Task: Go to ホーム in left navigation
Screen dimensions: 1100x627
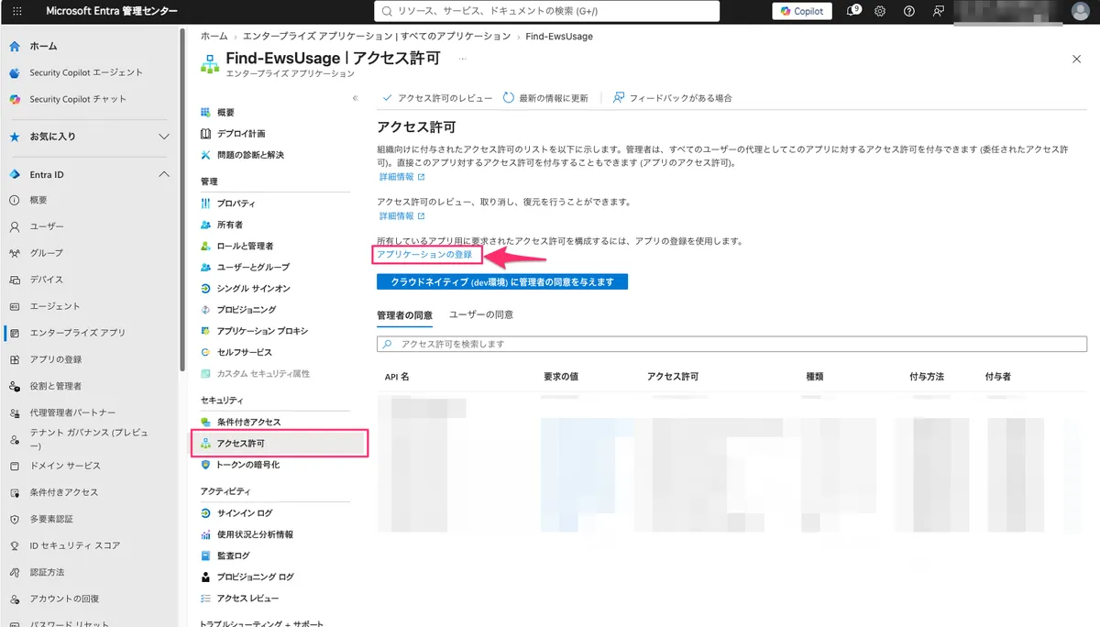Action: [43, 46]
